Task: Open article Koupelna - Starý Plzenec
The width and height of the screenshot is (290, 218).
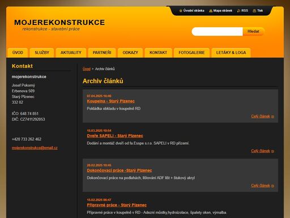Action: point(110,101)
